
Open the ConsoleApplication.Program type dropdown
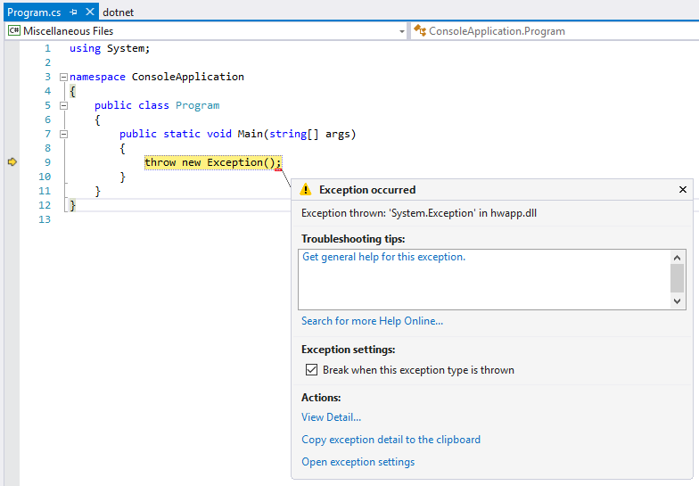coord(555,31)
